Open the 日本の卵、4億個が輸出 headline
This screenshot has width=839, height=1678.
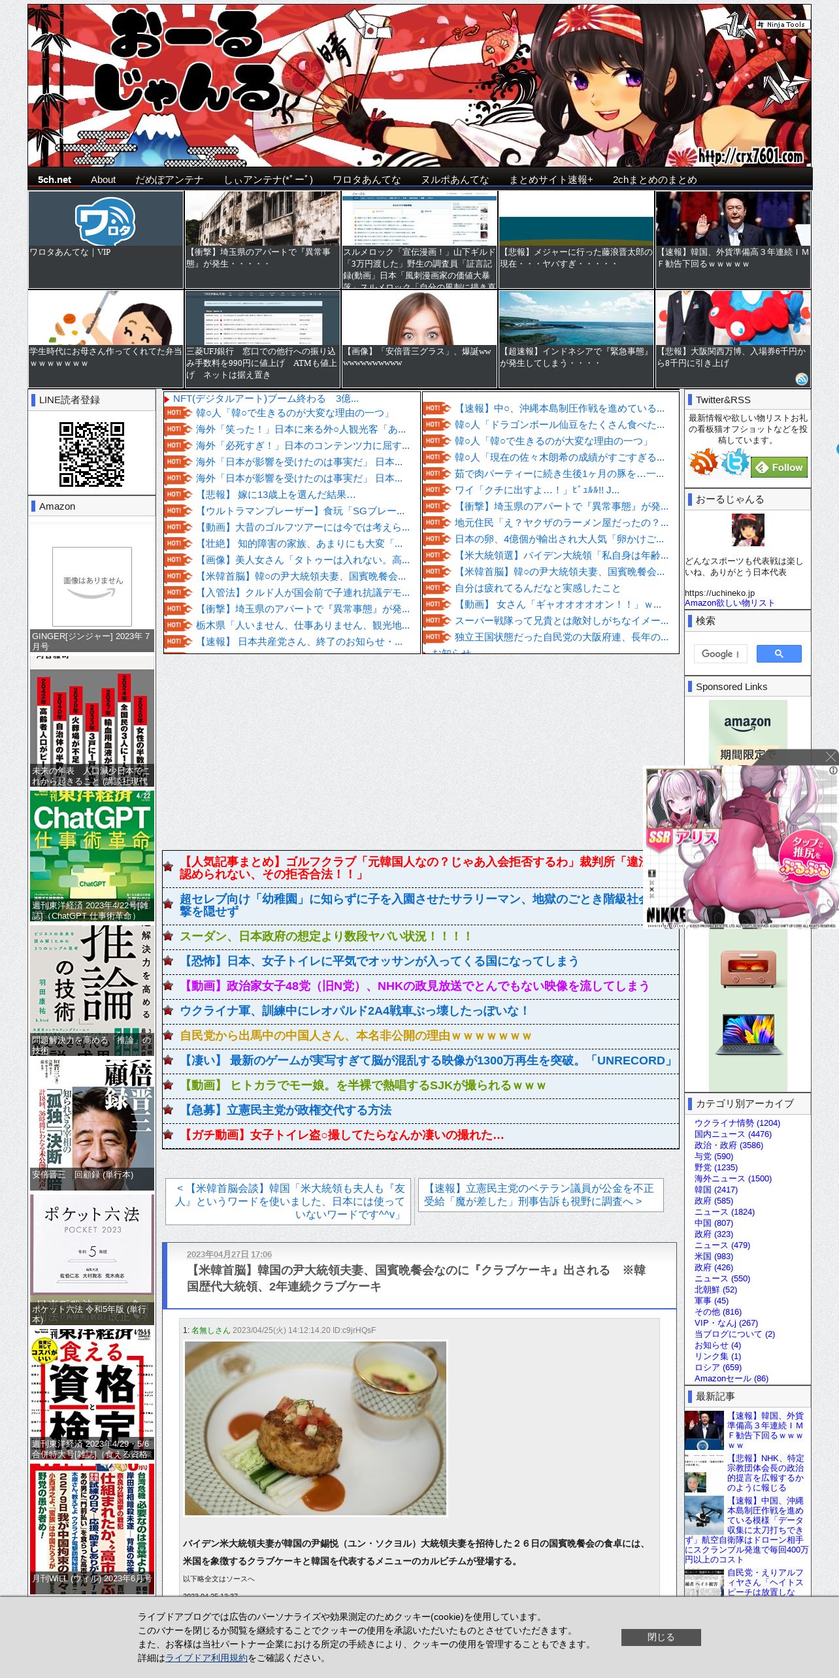pos(559,539)
